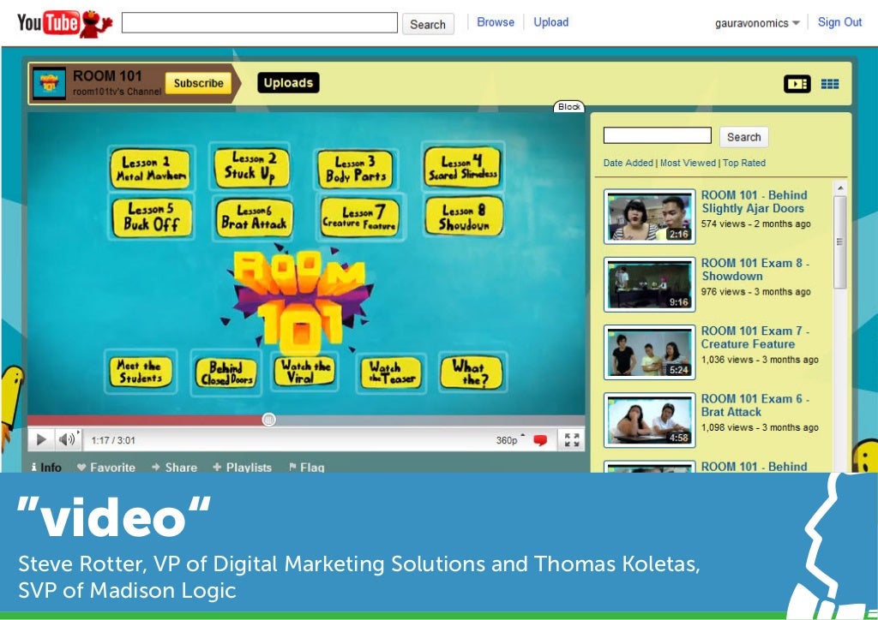Select Lesson 5 Buck Off
Screen dimensions: 878x620
tap(152, 217)
